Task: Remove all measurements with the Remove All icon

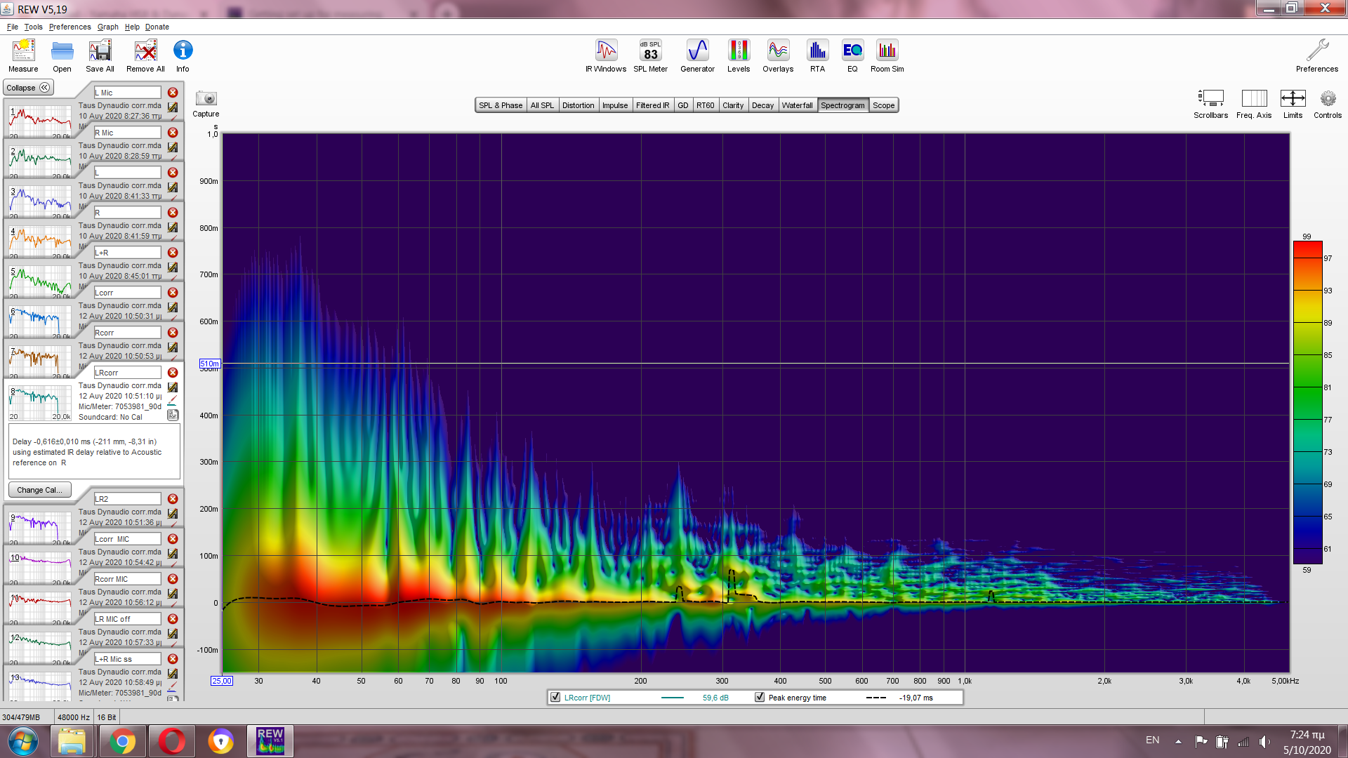Action: coord(145,55)
